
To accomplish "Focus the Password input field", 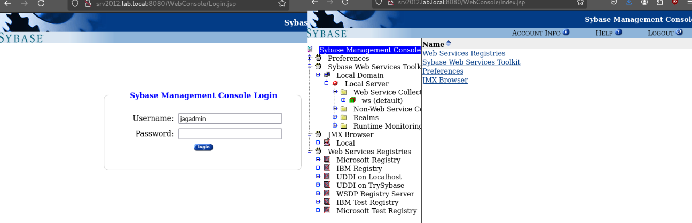I will tap(230, 134).
